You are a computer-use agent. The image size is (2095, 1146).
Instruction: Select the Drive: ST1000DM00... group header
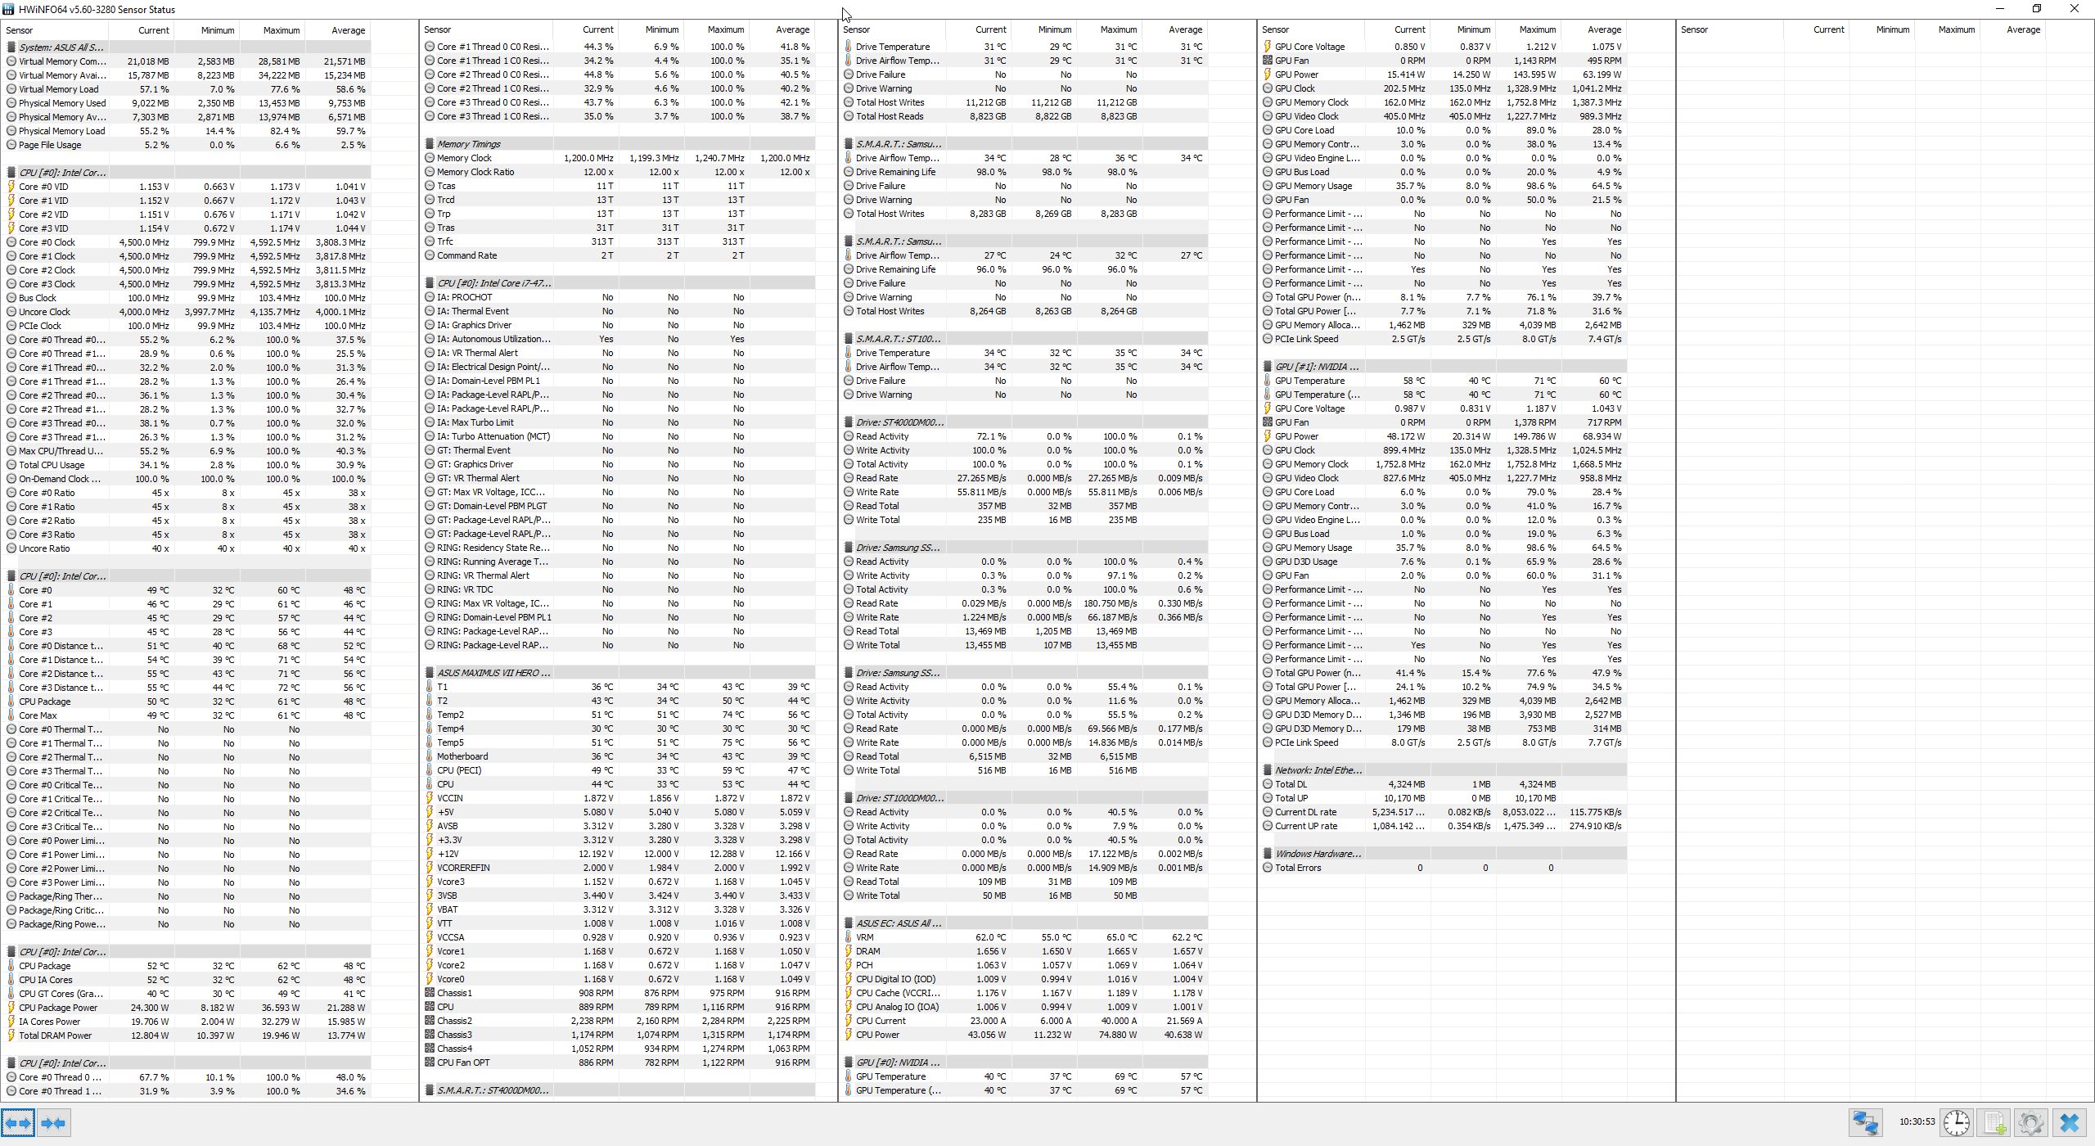[1025, 798]
